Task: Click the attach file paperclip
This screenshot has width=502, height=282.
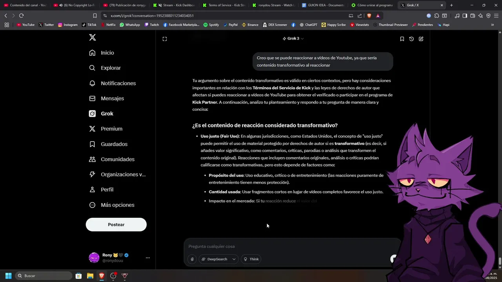Action: point(192,259)
